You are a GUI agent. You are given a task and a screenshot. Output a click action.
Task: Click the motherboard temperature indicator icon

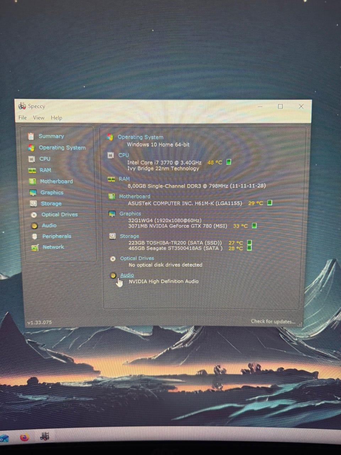[x=270, y=203]
